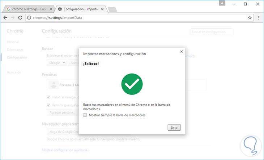Open Historial in the sidebar
264x160 pixels.
[x=13, y=42]
